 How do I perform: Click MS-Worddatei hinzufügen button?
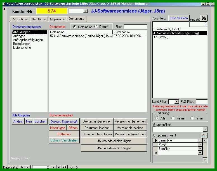click(114, 141)
